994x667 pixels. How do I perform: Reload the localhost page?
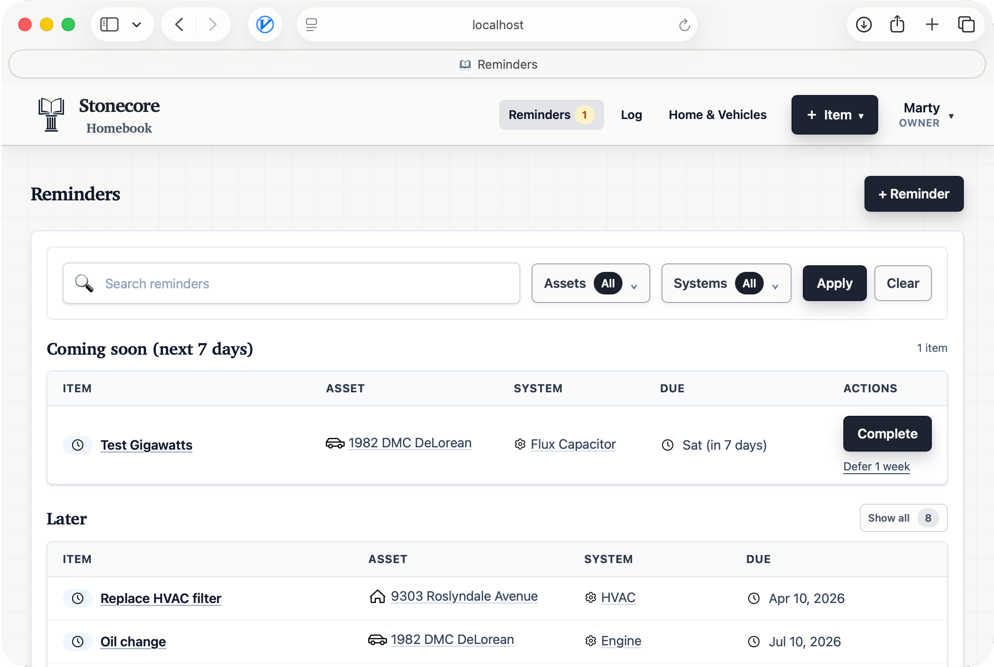pos(684,24)
